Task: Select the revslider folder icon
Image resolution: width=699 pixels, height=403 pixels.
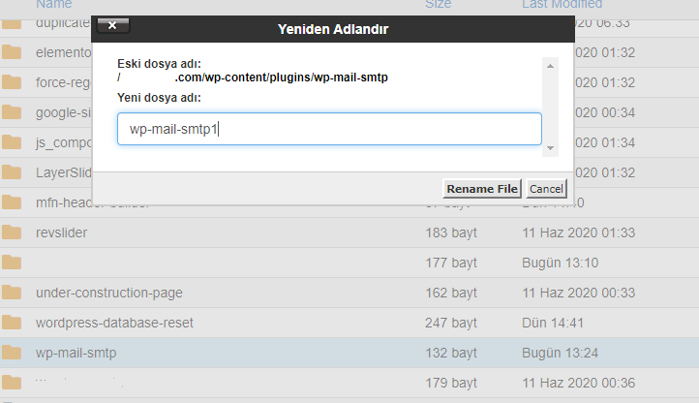Action: pos(12,232)
